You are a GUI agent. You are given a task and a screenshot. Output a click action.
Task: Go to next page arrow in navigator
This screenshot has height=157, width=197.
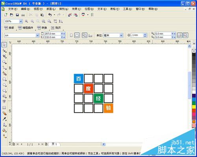pyautogui.click(x=39, y=144)
